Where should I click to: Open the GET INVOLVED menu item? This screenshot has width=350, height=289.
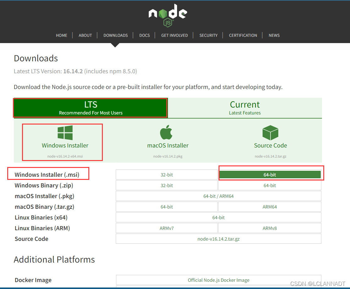[x=175, y=35]
